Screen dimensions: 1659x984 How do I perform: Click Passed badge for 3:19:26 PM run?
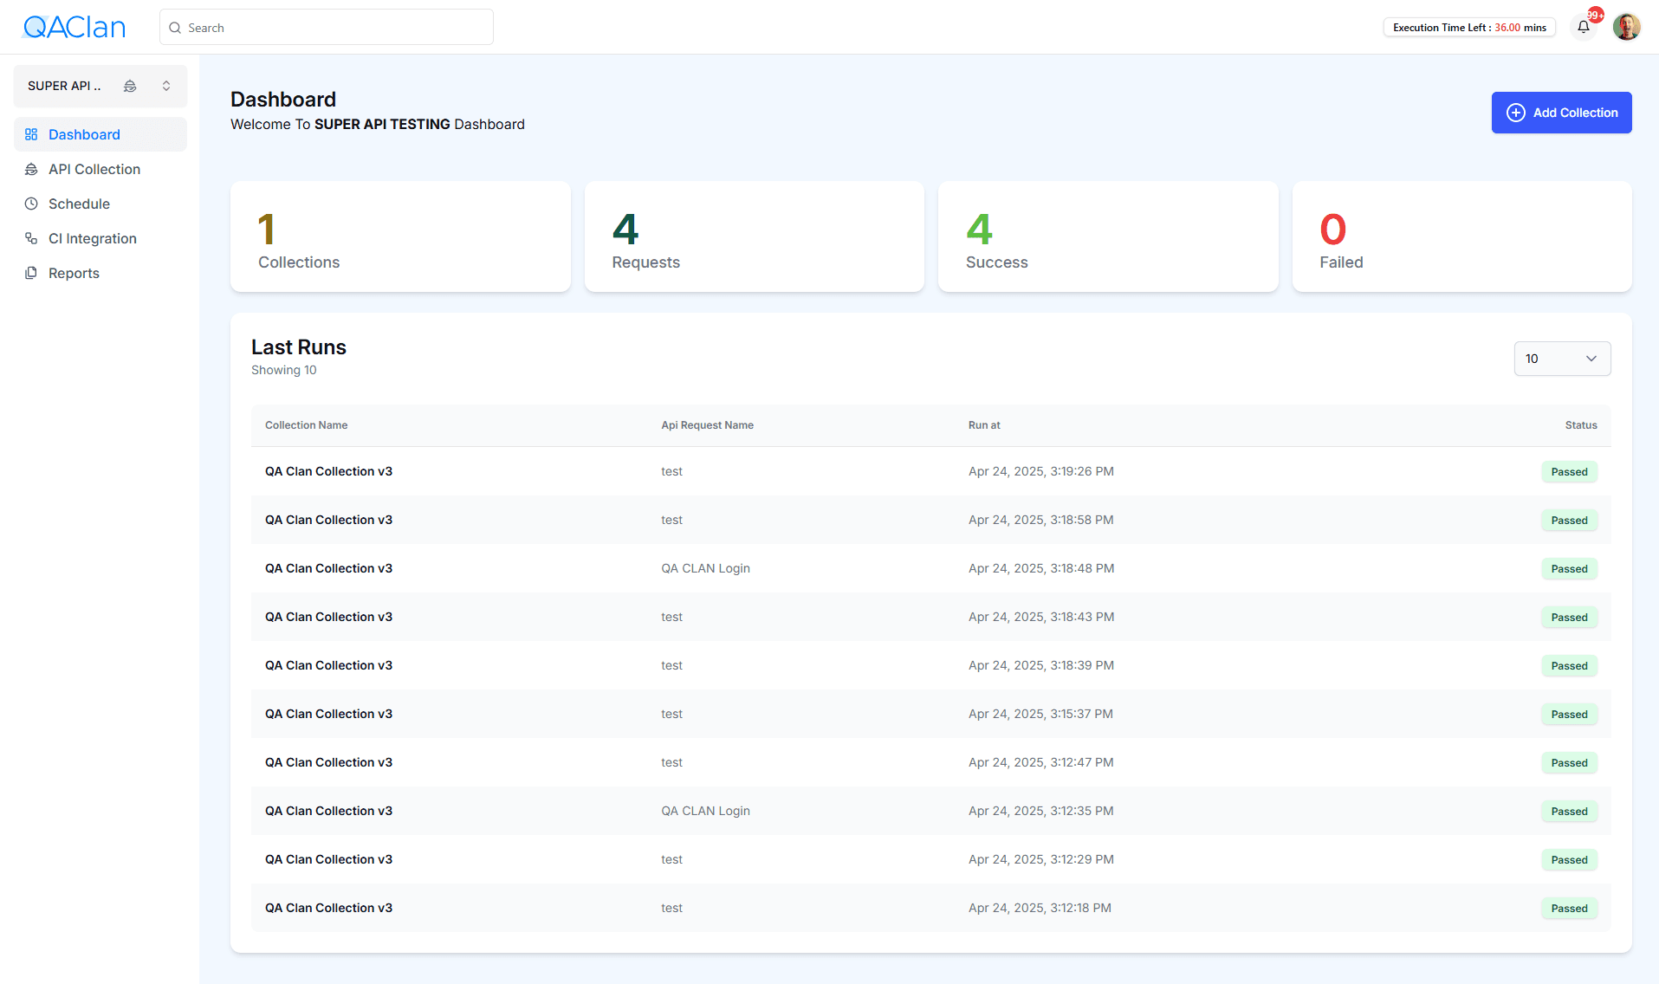point(1569,472)
